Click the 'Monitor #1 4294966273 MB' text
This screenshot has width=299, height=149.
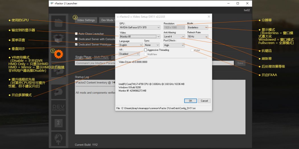point(132,91)
